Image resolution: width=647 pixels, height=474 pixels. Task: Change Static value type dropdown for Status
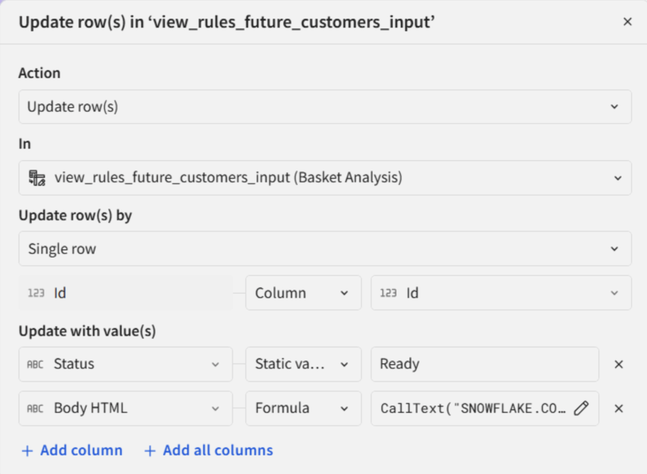pyautogui.click(x=303, y=365)
